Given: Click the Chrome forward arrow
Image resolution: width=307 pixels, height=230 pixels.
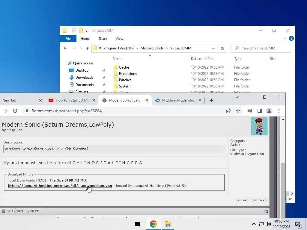Looking at the screenshot, I should pyautogui.click(x=5, y=111).
